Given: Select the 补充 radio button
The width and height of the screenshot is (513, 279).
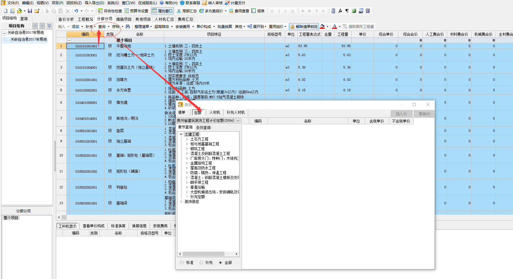Looking at the screenshot, I should [201, 262].
